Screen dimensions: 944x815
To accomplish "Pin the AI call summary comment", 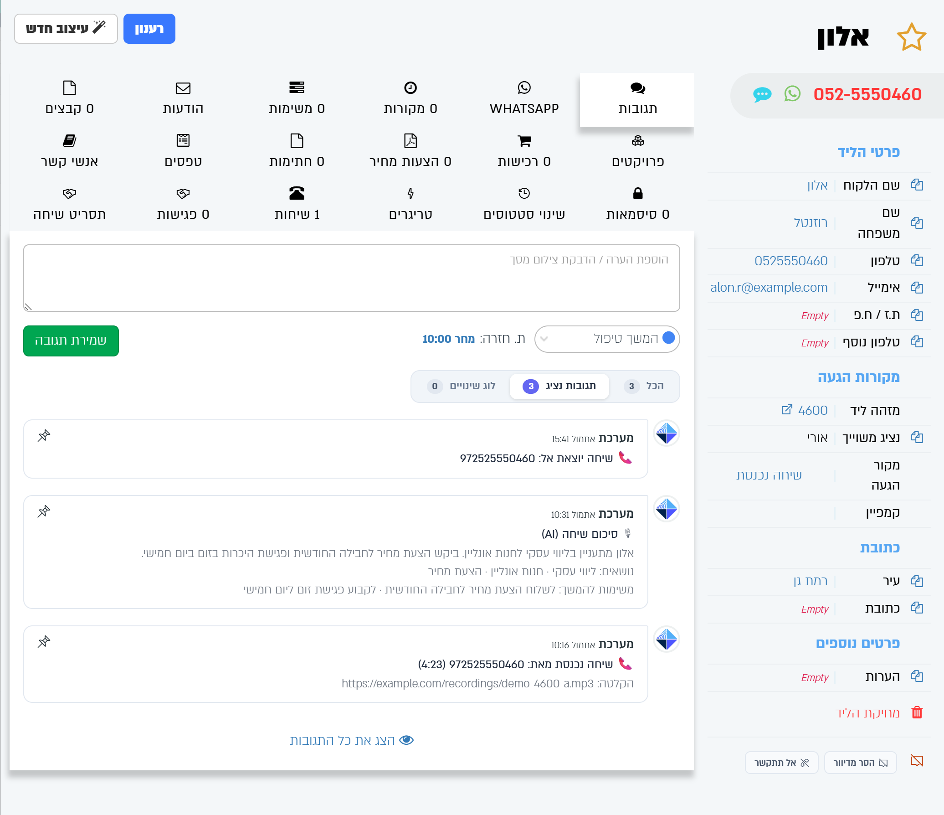I will click(44, 511).
